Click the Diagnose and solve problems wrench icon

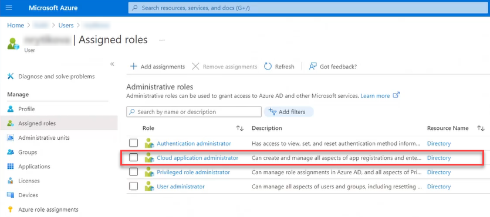click(11, 76)
